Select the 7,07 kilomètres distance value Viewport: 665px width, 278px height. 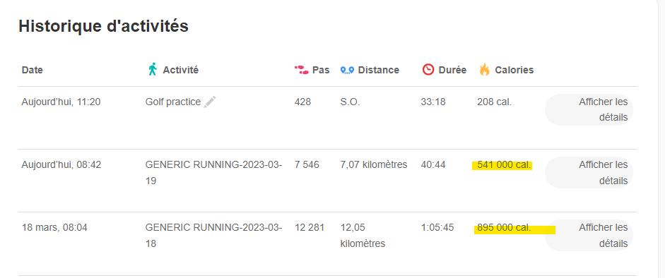tap(374, 164)
